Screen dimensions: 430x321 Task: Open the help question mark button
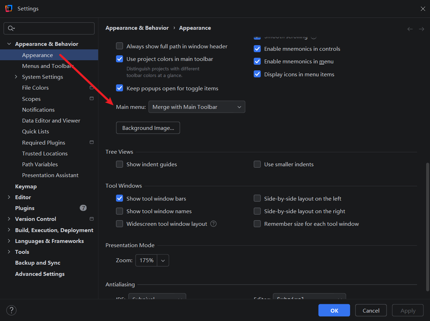[x=11, y=310]
